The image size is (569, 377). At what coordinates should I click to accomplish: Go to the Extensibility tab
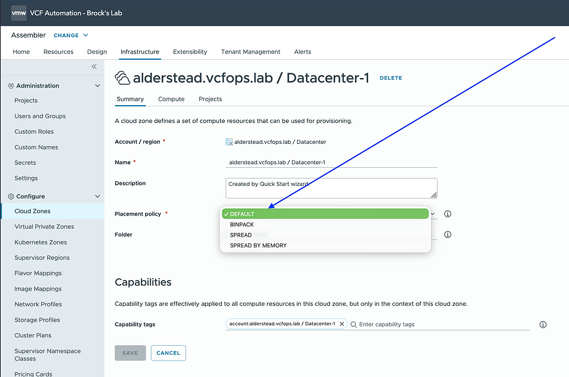click(x=190, y=52)
